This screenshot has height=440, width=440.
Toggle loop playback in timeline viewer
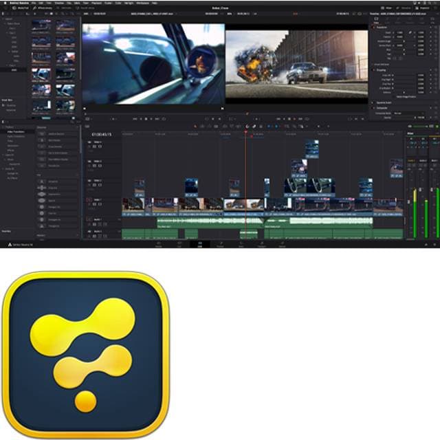[x=307, y=119]
